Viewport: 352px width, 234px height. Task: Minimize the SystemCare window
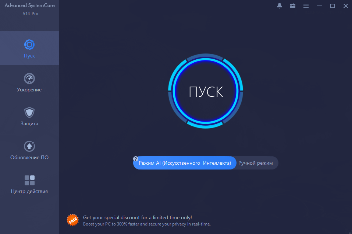pyautogui.click(x=319, y=6)
